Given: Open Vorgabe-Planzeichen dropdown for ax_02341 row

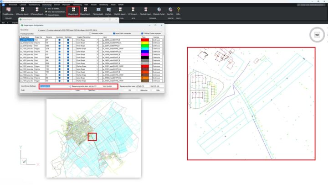Looking at the screenshot, I should pyautogui.click(x=97, y=46).
